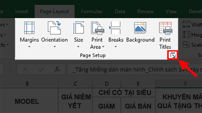Open the Page Setup dialog launcher
Viewport: 202px width, 113px height.
click(173, 55)
